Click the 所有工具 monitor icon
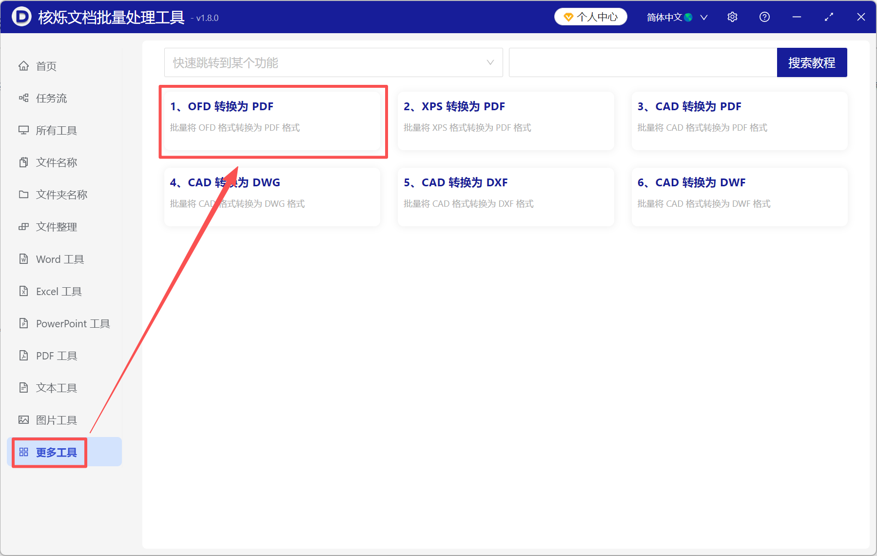Viewport: 877px width, 556px height. click(x=23, y=130)
